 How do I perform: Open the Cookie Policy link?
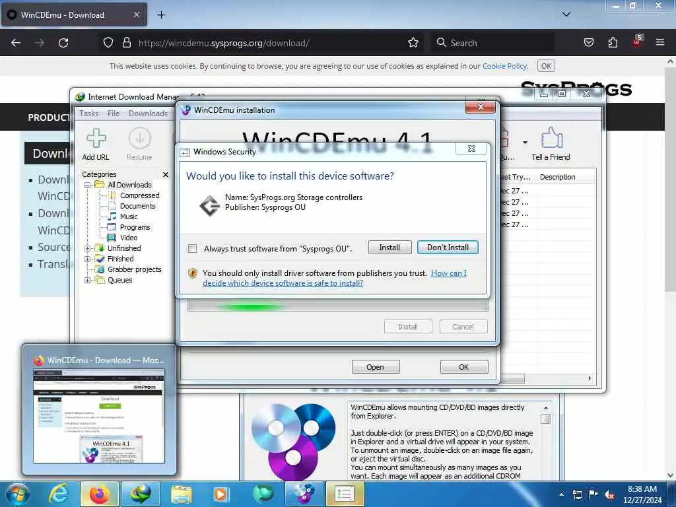[x=504, y=66]
